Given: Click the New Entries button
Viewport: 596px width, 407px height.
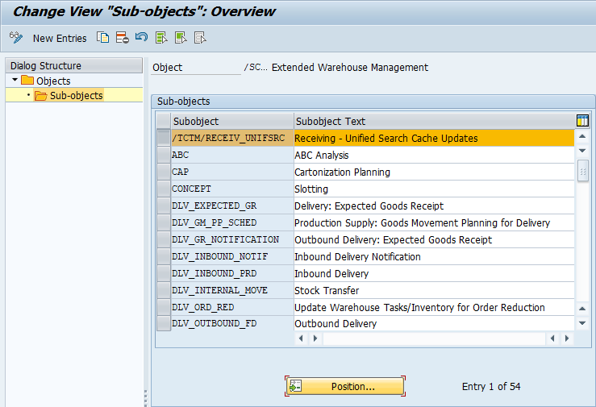Looking at the screenshot, I should pos(60,39).
